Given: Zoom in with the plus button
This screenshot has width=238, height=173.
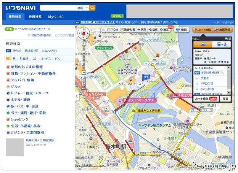Looking at the screenshot, I should coord(84,43).
